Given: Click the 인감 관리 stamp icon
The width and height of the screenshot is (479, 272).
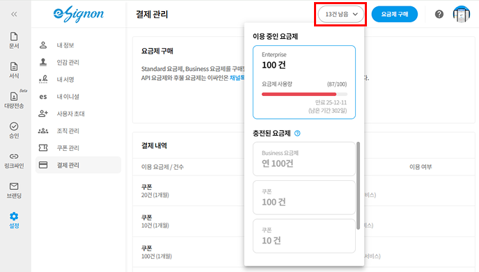Looking at the screenshot, I should (x=43, y=63).
